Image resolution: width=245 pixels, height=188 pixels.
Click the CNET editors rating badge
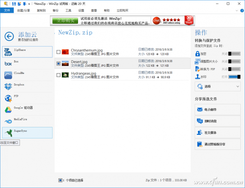pyautogui.click(x=167, y=21)
